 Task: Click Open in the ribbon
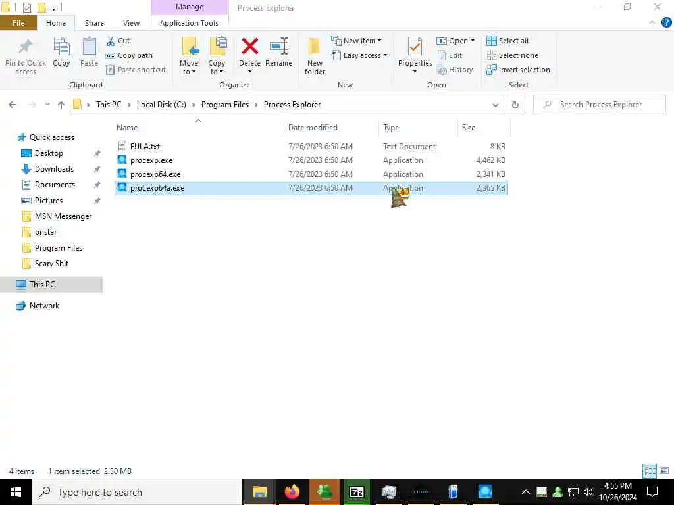(452, 41)
